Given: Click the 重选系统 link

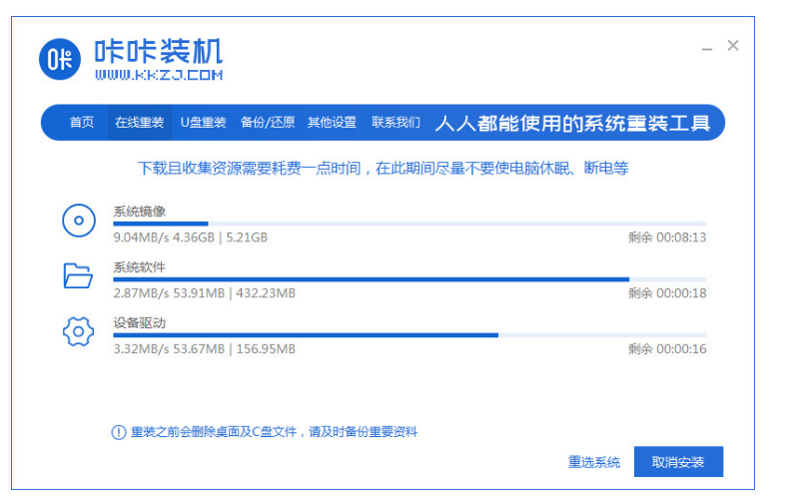Looking at the screenshot, I should pyautogui.click(x=594, y=462).
